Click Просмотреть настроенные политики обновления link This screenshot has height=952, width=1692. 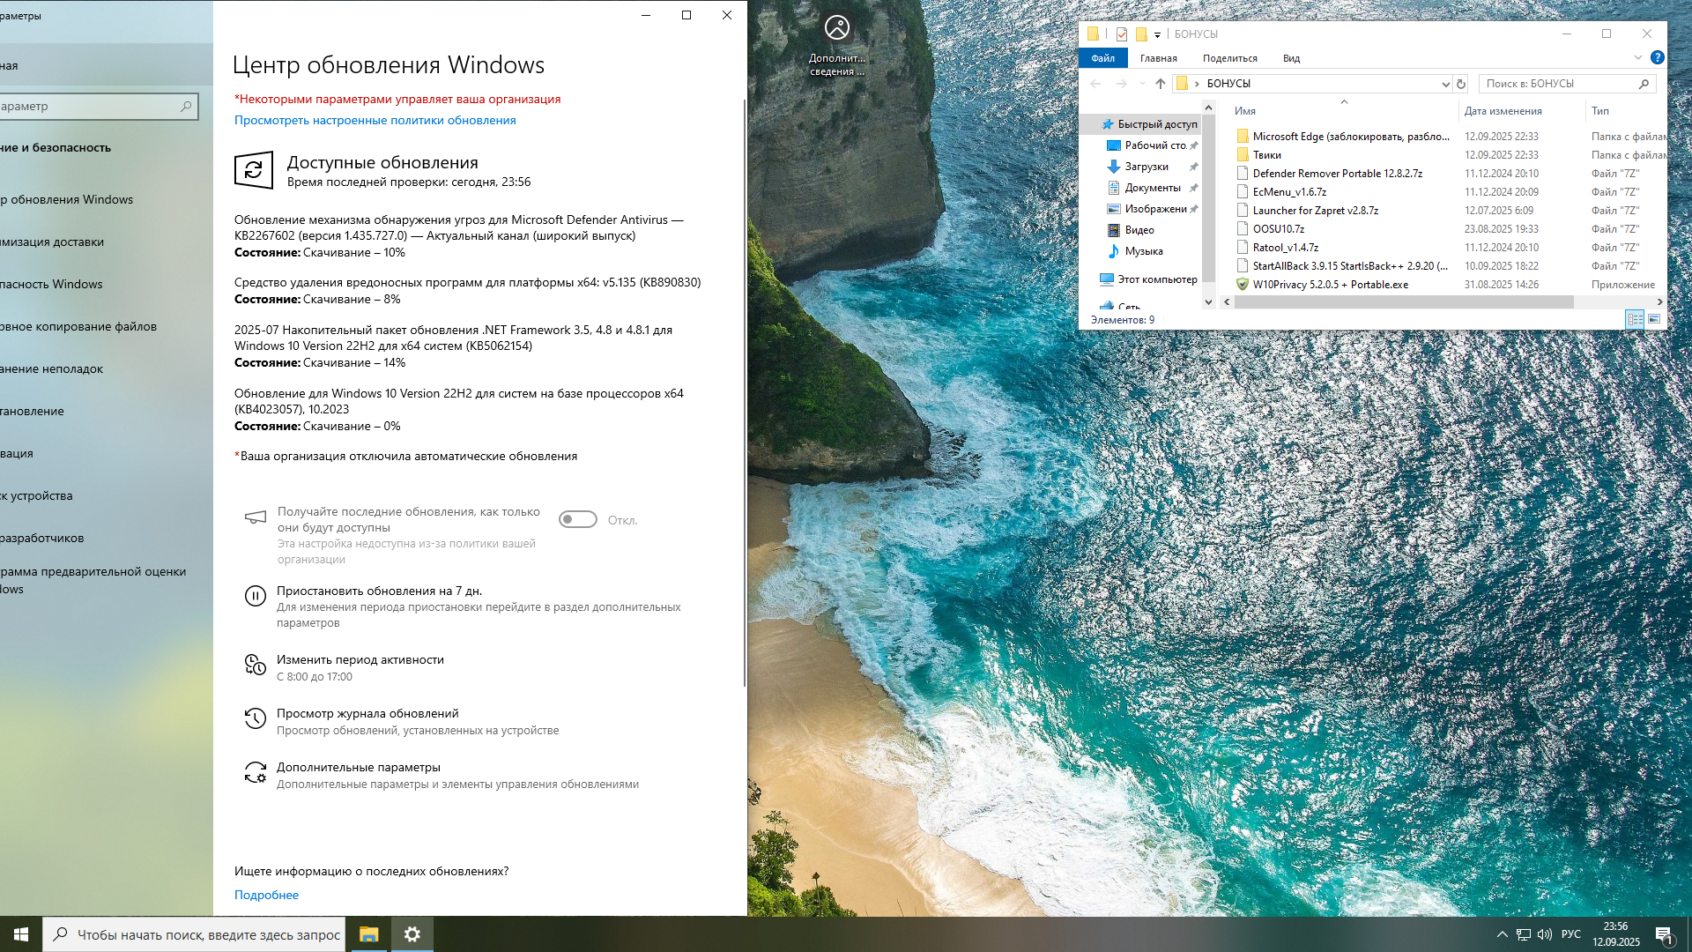375,121
